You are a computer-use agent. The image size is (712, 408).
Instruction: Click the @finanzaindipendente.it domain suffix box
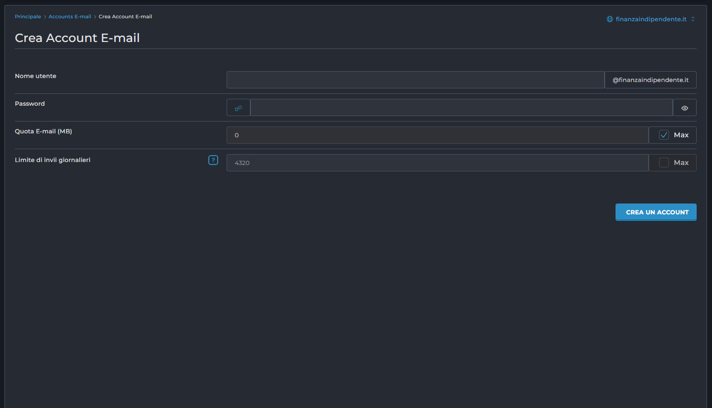click(650, 80)
